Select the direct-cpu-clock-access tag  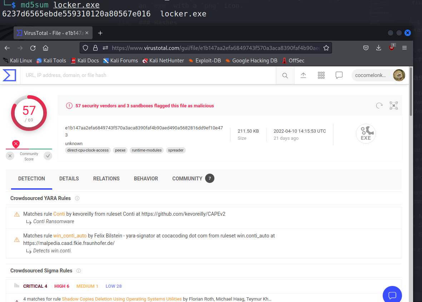pyautogui.click(x=88, y=150)
